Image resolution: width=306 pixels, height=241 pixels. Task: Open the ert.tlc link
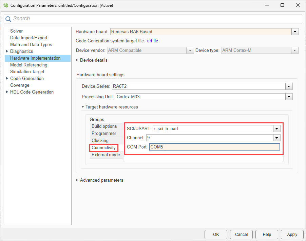152,41
